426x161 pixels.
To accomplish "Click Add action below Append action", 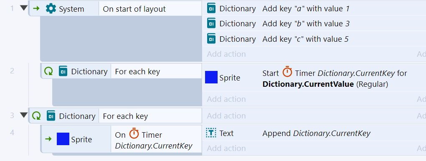I will click(226, 148).
